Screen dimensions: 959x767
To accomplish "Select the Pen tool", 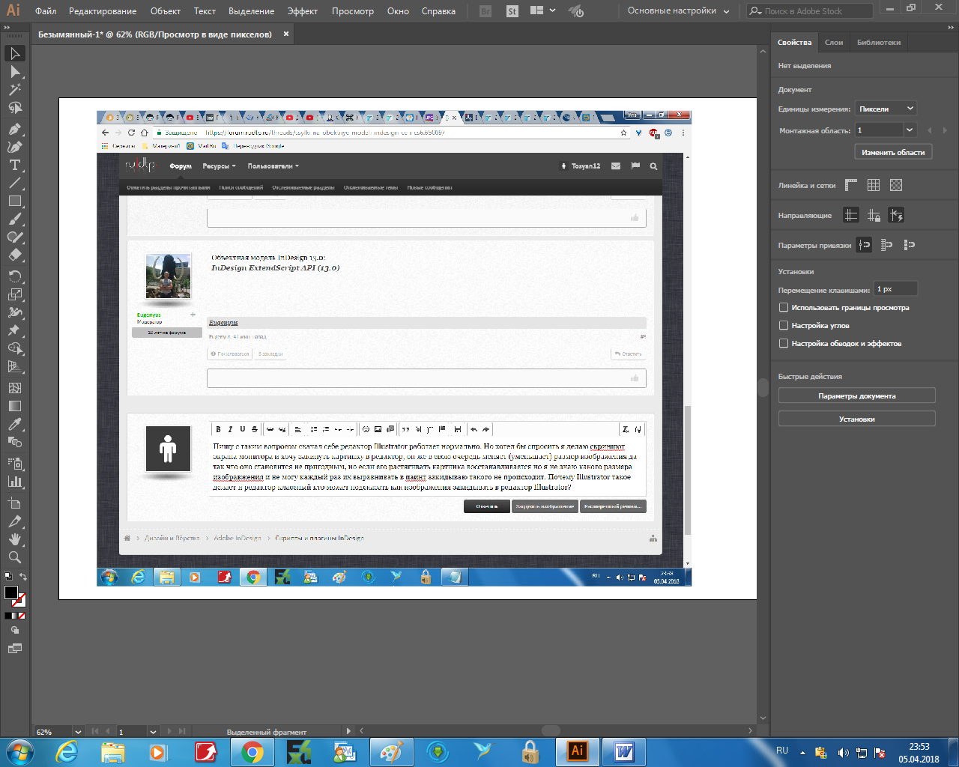I will (x=15, y=129).
